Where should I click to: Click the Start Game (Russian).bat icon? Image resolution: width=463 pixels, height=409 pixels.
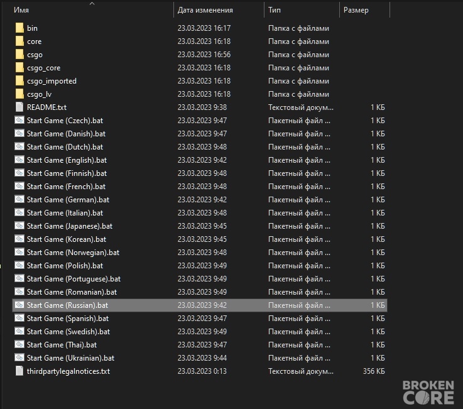19,305
